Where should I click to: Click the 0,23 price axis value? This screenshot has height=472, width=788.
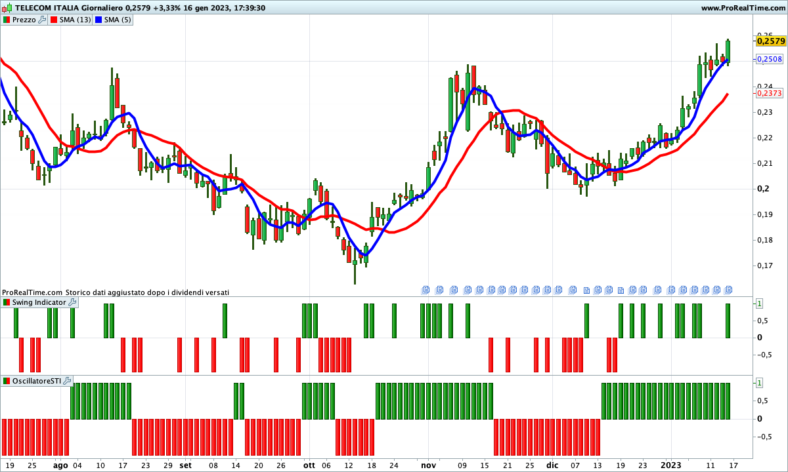click(x=766, y=112)
